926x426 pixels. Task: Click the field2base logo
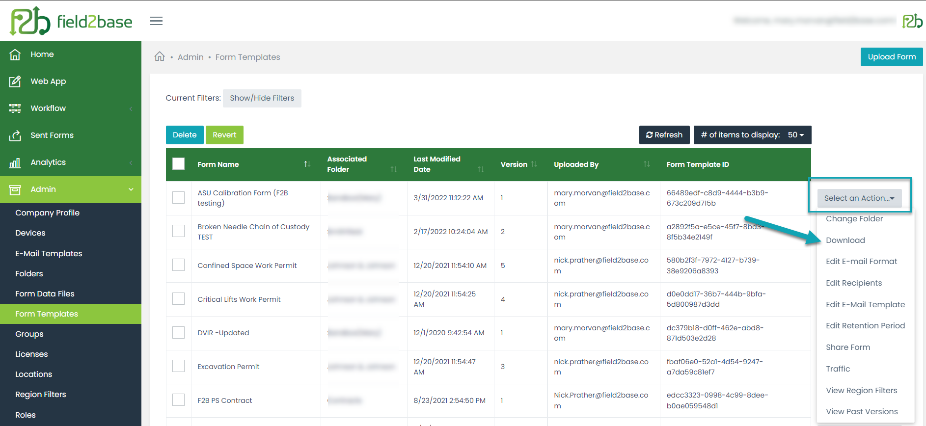tap(71, 21)
